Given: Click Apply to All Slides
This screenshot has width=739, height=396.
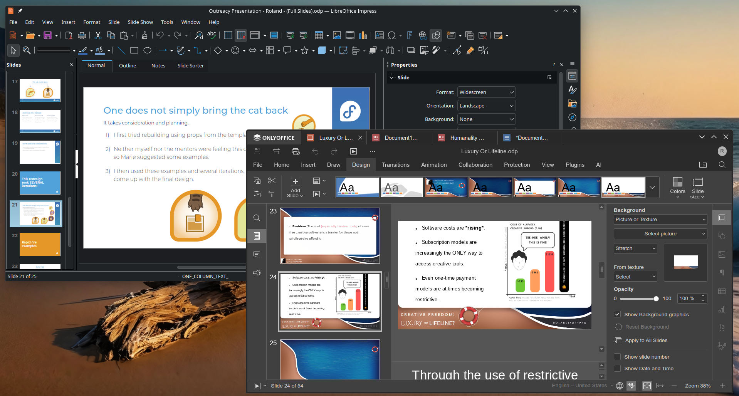Looking at the screenshot, I should pyautogui.click(x=645, y=340).
